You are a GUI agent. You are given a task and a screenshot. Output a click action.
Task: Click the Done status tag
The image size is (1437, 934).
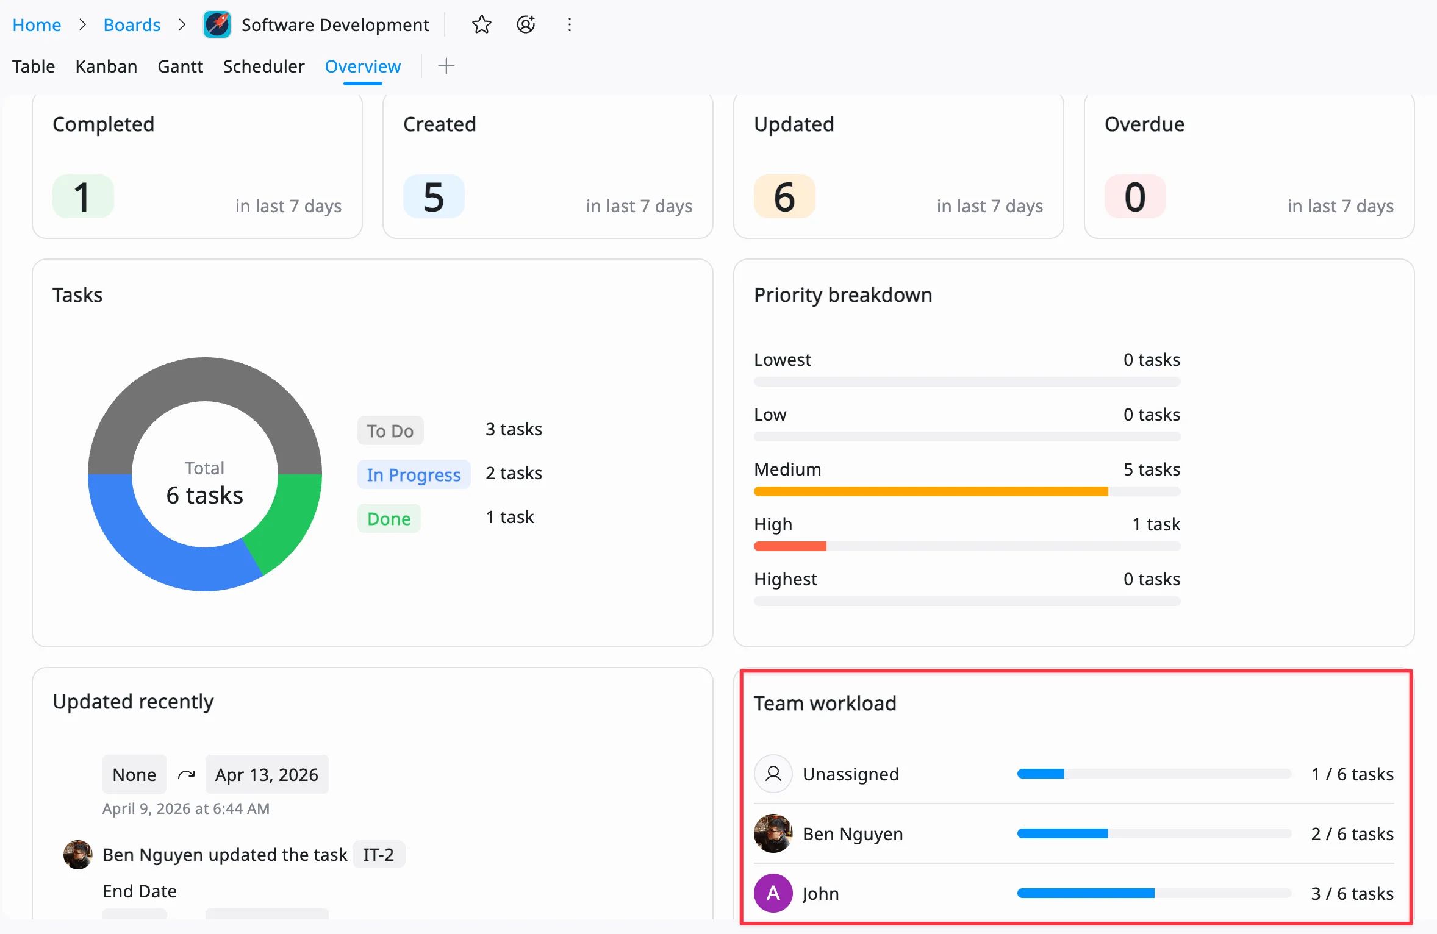tap(389, 518)
